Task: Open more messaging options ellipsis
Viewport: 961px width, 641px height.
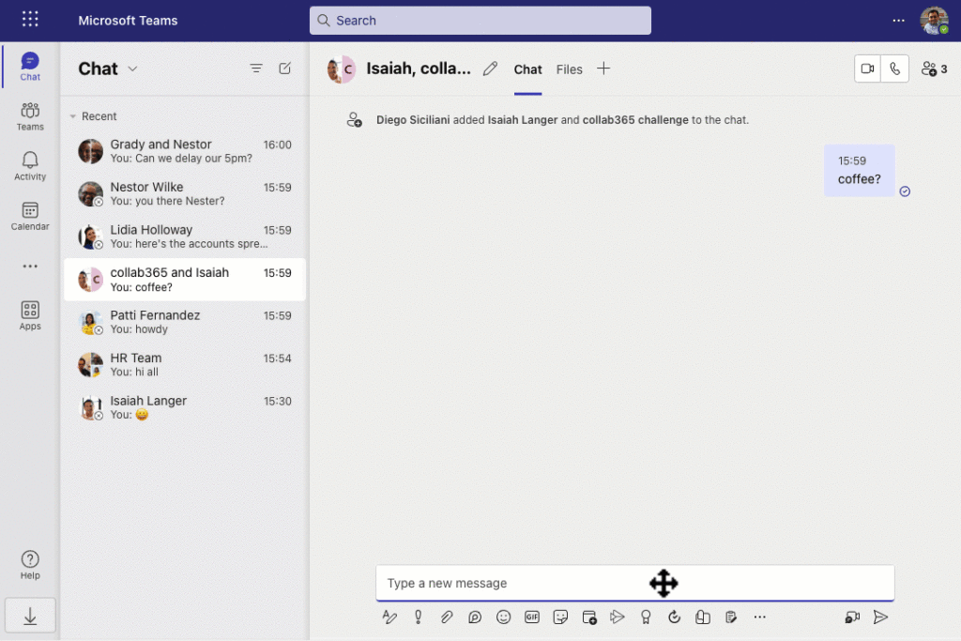Action: 760,617
